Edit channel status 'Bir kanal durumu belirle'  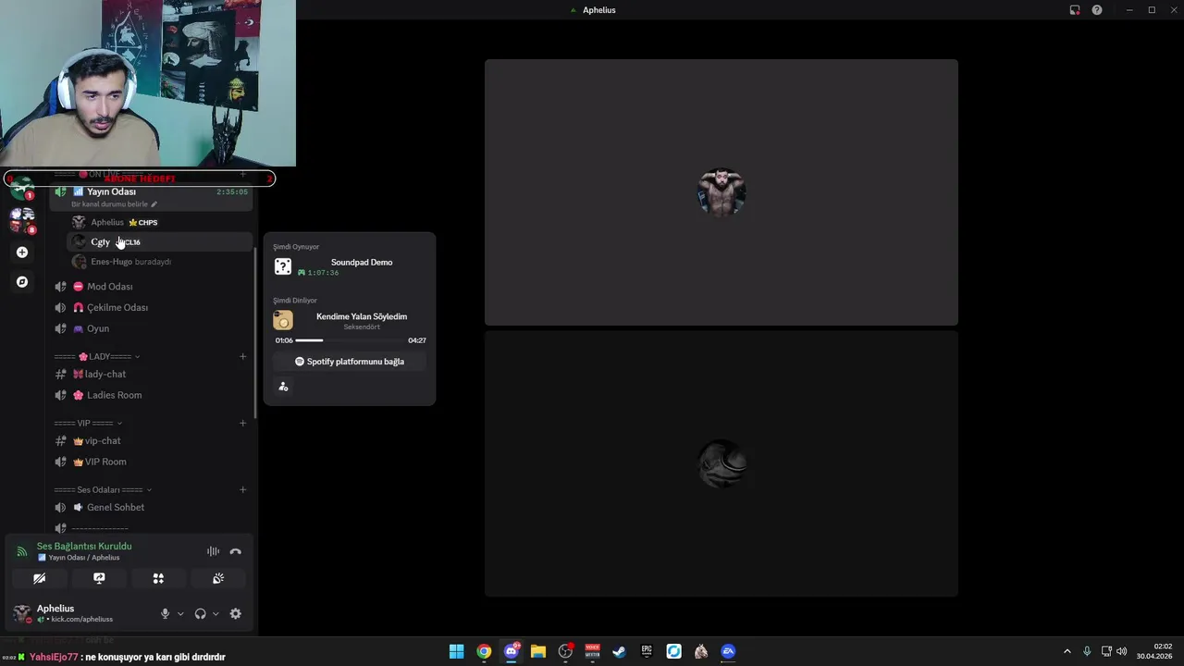tap(114, 203)
